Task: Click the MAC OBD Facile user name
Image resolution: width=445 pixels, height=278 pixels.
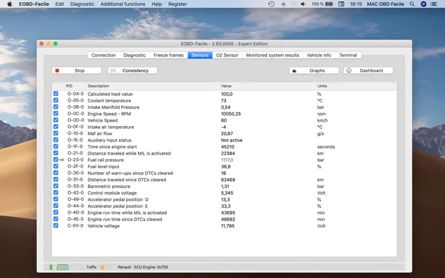Action: pos(385,4)
